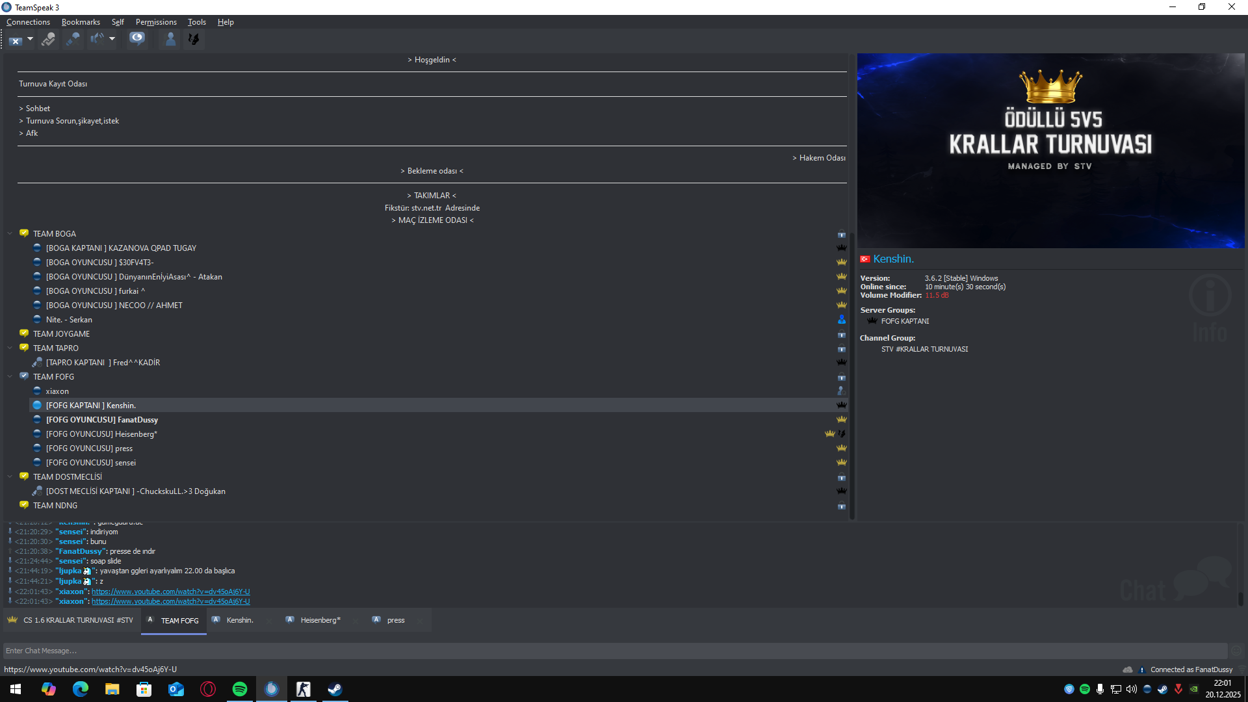Viewport: 1248px width, 702px height.
Task: Click the channel tree scrollbar
Action: (x=852, y=377)
